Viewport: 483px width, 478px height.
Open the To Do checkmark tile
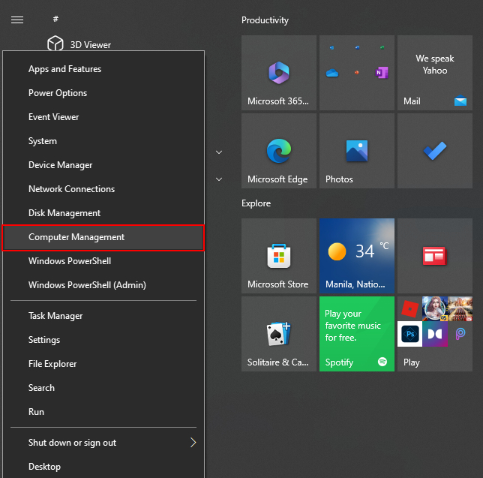pos(435,151)
